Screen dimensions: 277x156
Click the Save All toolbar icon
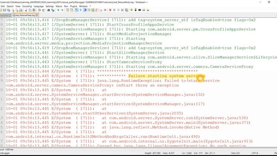click(9, 10)
